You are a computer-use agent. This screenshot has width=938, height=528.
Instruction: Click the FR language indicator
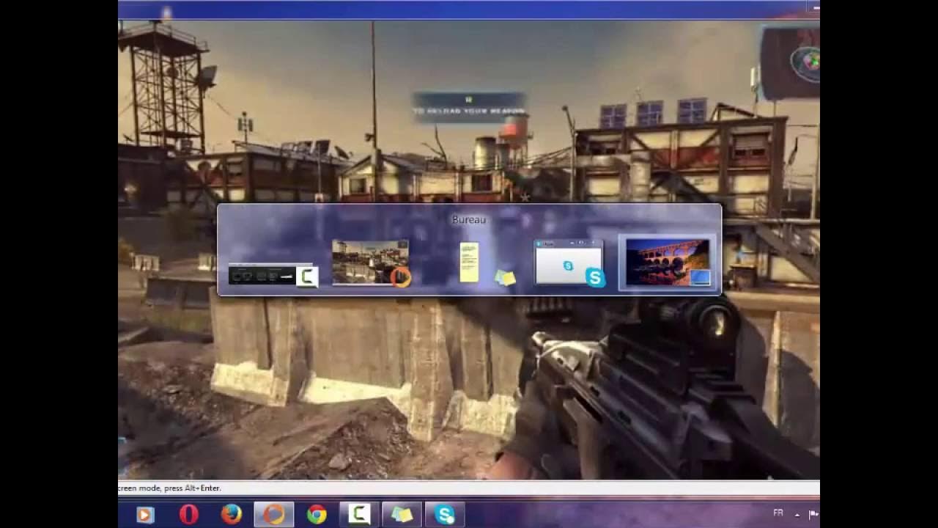tap(778, 513)
